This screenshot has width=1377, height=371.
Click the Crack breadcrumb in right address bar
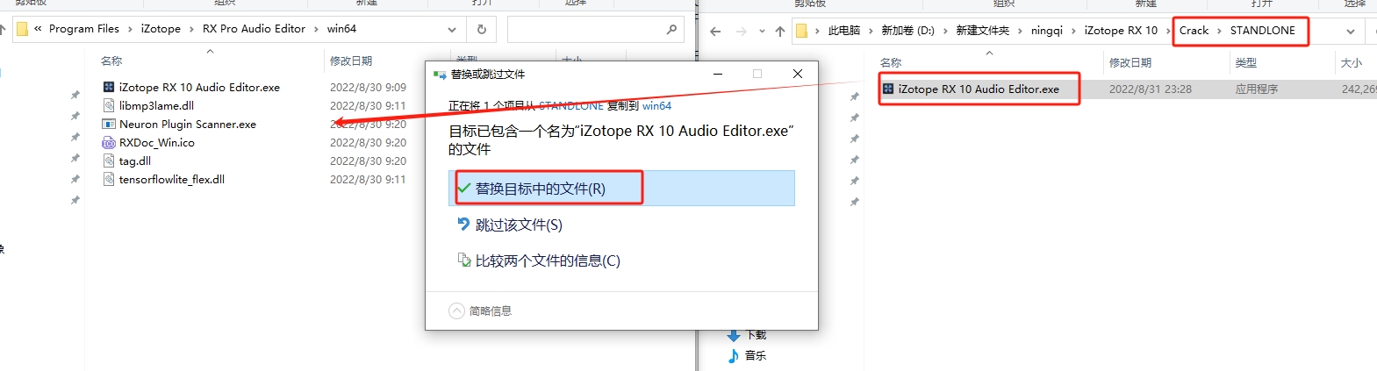click(1194, 31)
